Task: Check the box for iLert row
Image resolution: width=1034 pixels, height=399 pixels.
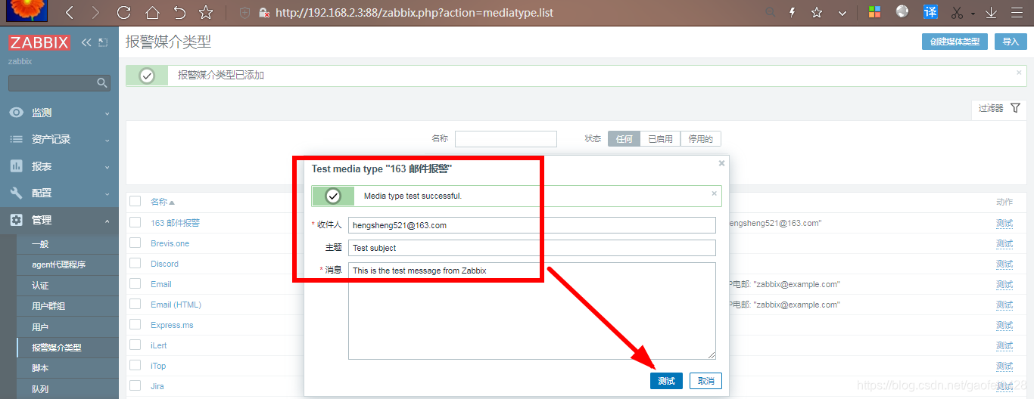Action: tap(135, 345)
